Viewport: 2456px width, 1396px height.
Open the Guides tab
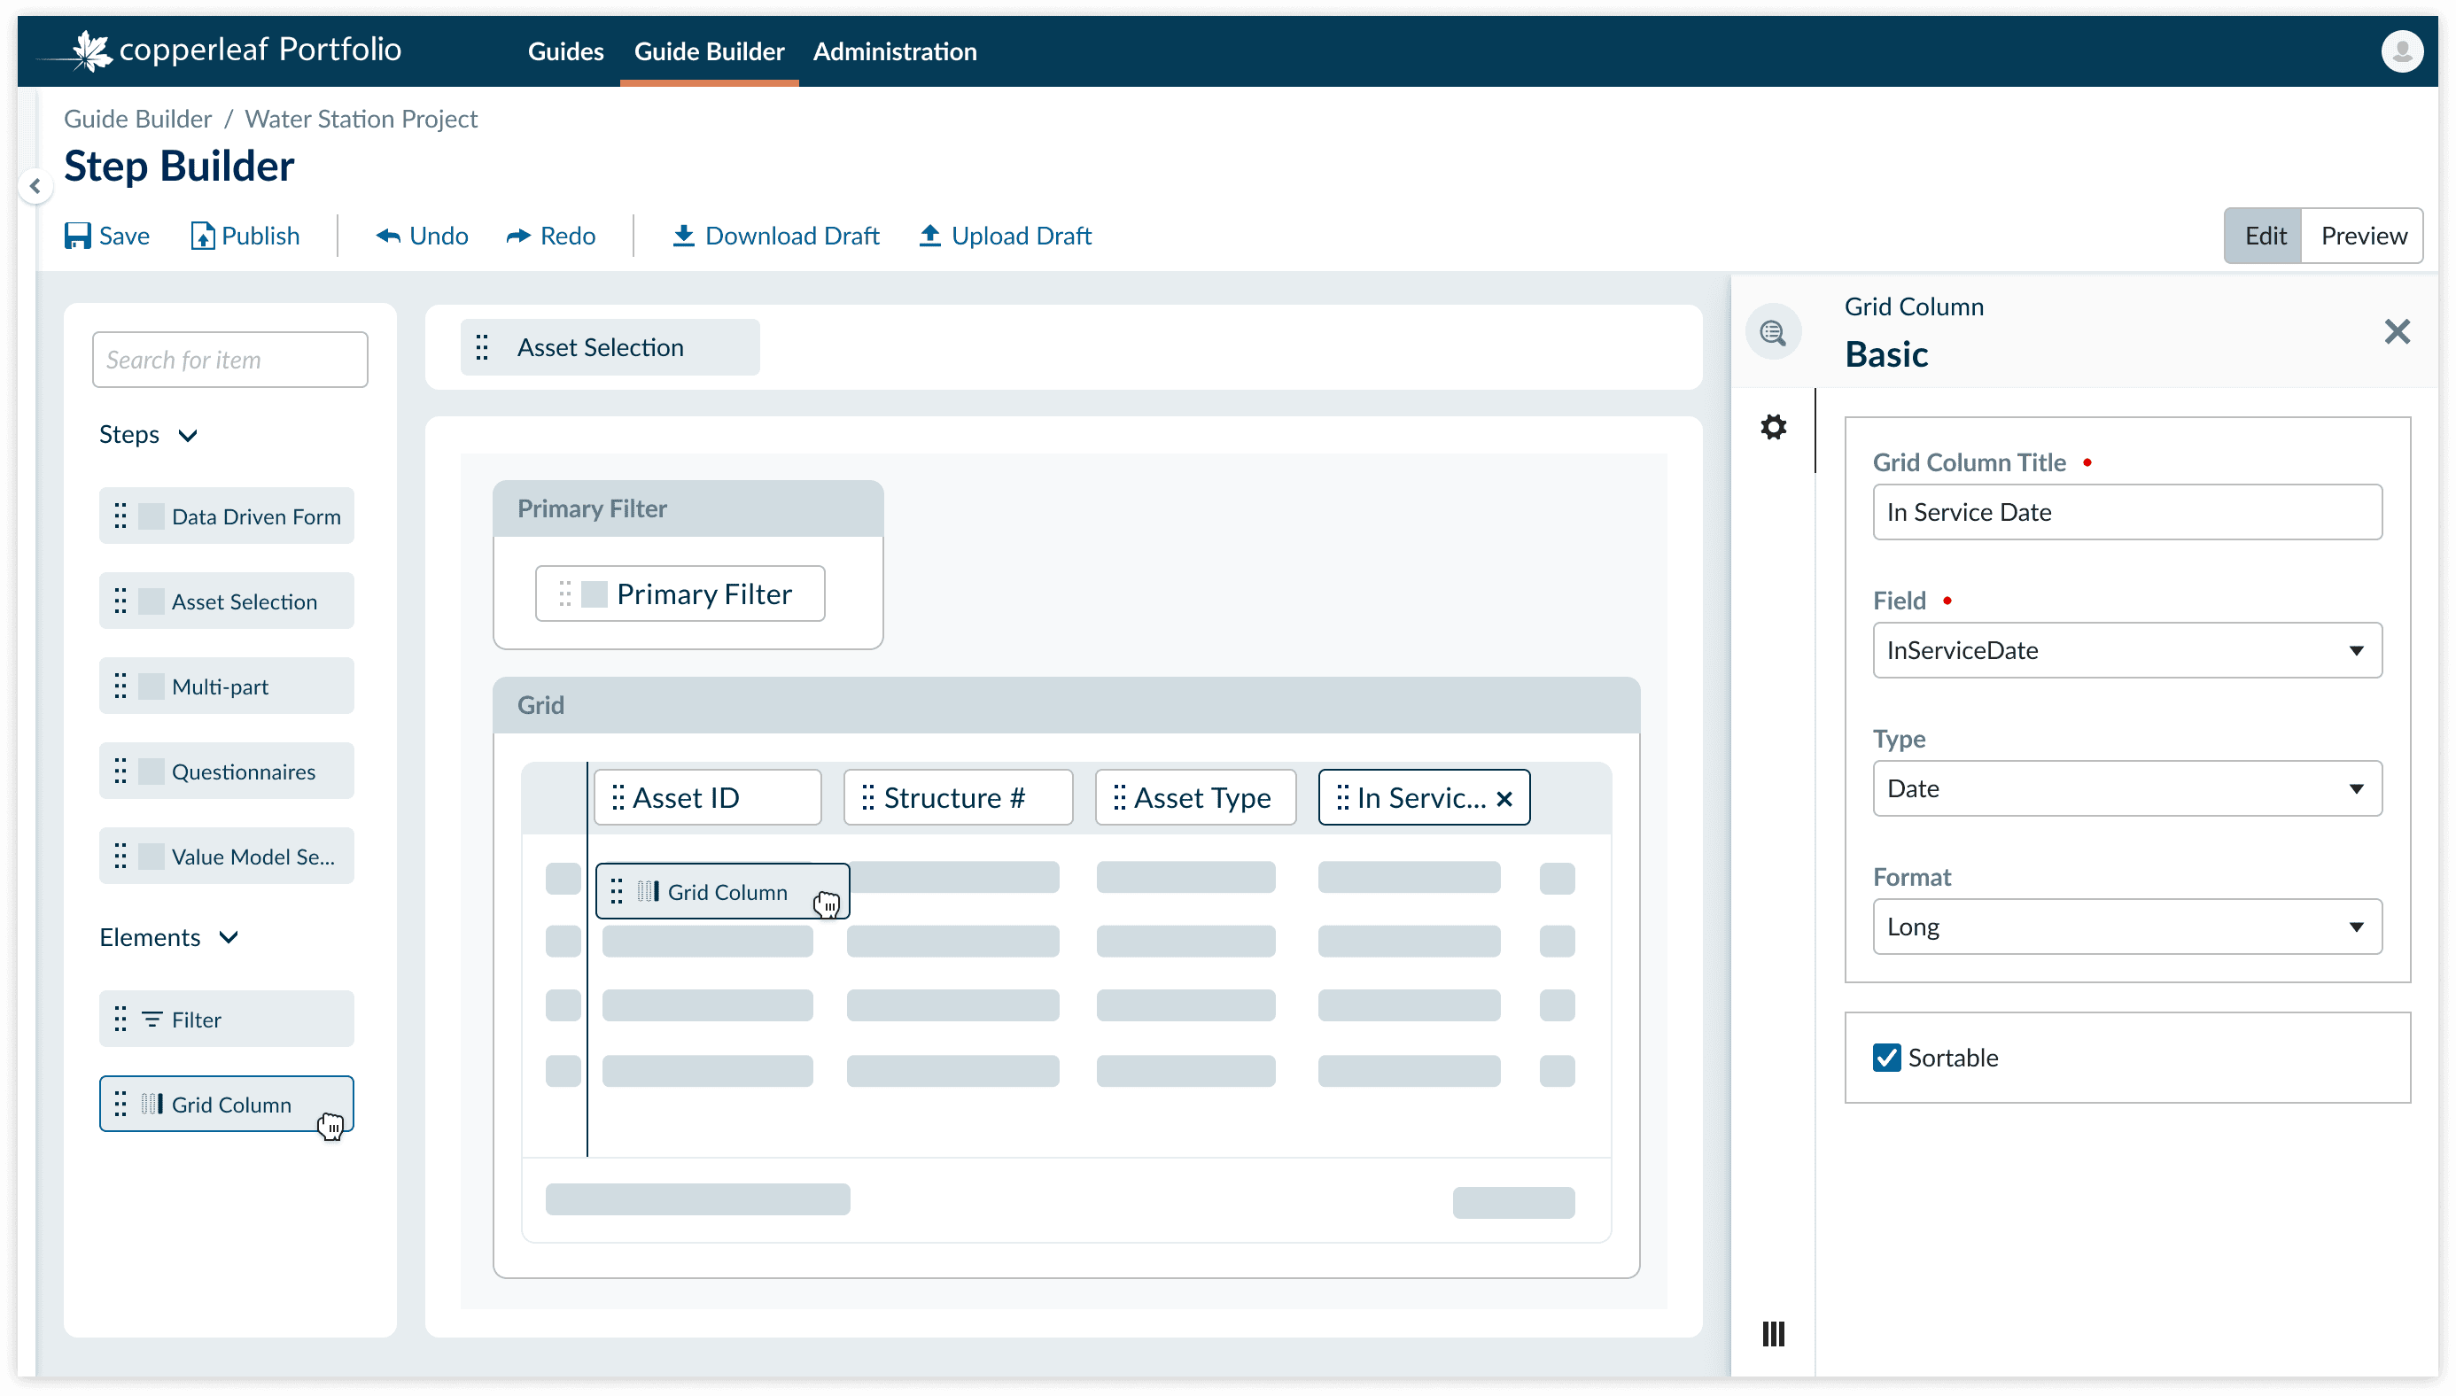point(566,51)
